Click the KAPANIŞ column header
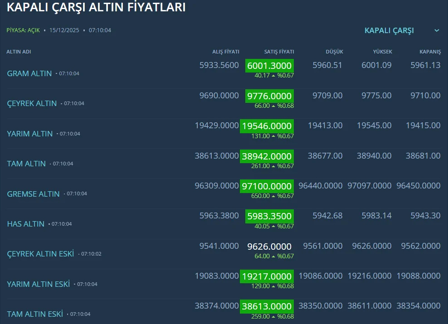 pos(430,52)
